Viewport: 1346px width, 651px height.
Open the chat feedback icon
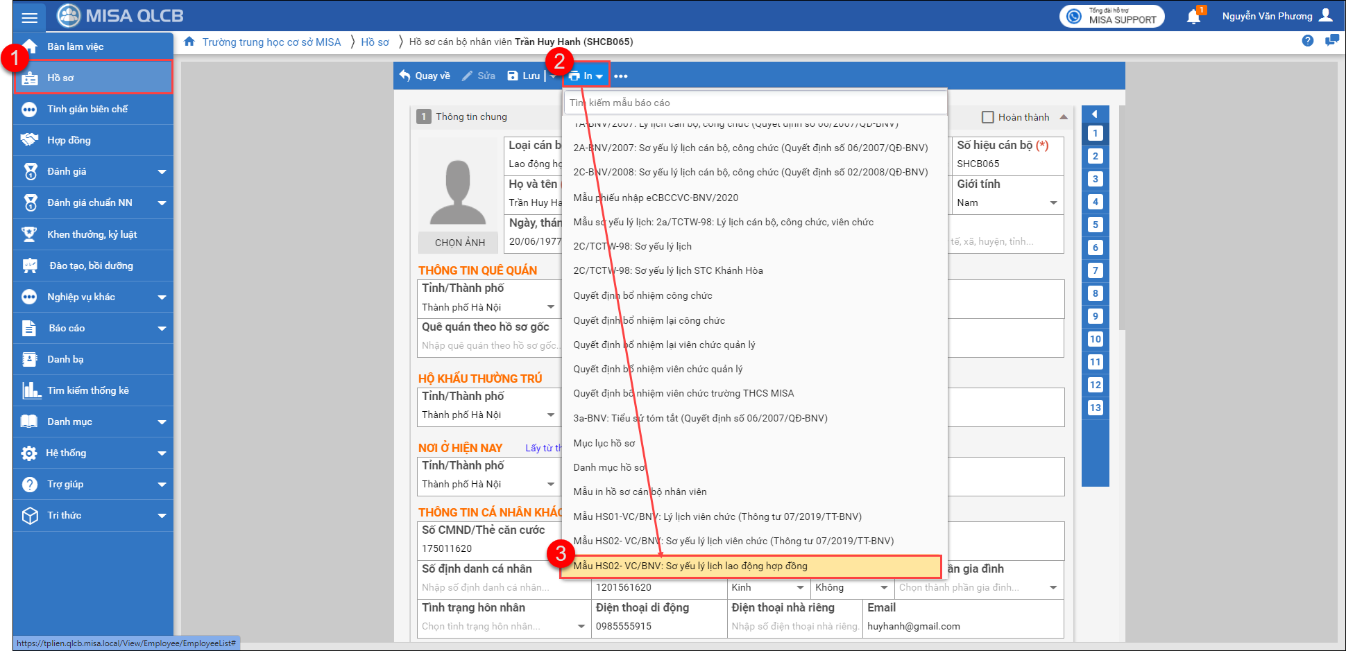click(x=1331, y=41)
